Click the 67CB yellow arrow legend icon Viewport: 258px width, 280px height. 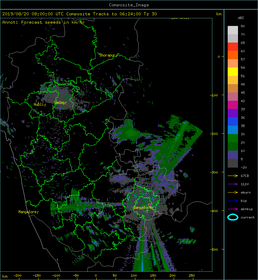pos(233,176)
